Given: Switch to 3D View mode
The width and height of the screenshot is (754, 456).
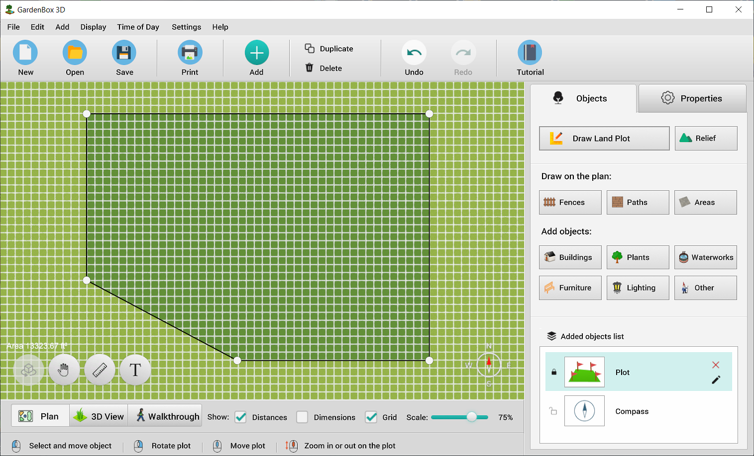Looking at the screenshot, I should point(99,416).
